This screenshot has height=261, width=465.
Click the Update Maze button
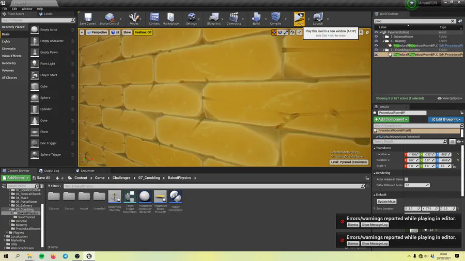click(386, 201)
